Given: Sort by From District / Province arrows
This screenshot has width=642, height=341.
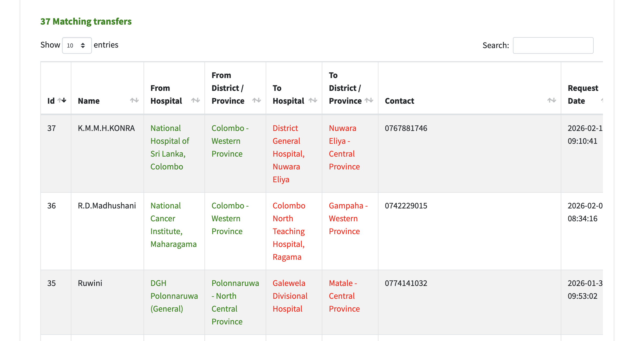Looking at the screenshot, I should click(x=257, y=100).
